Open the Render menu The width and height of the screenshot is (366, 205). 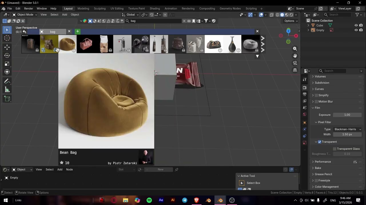(x=28, y=9)
